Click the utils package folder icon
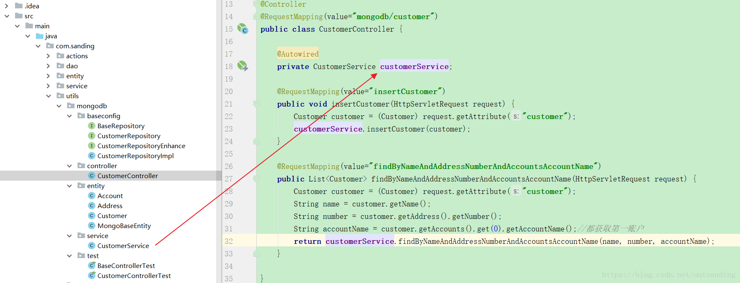The image size is (740, 283). click(x=60, y=96)
